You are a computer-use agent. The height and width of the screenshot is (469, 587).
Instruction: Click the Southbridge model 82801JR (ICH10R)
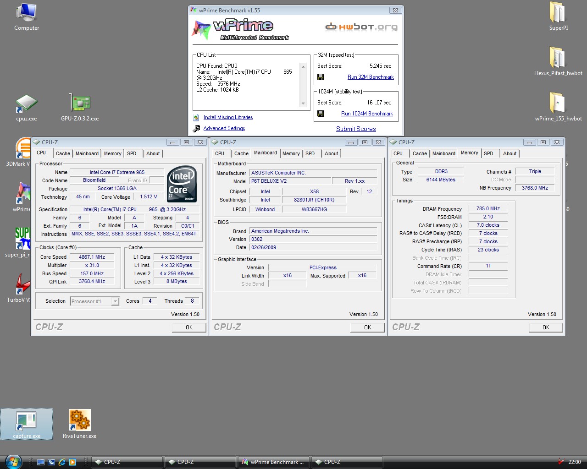(x=314, y=200)
